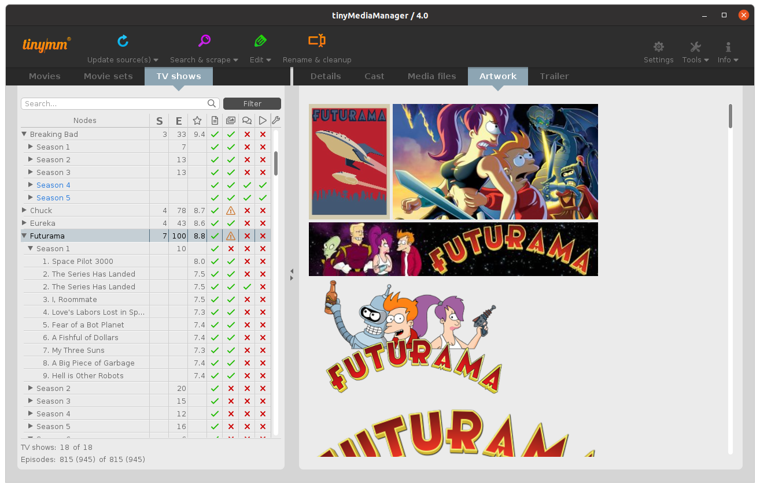The height and width of the screenshot is (488, 760).
Task: Click the subtitles column header icon
Action: (247, 121)
